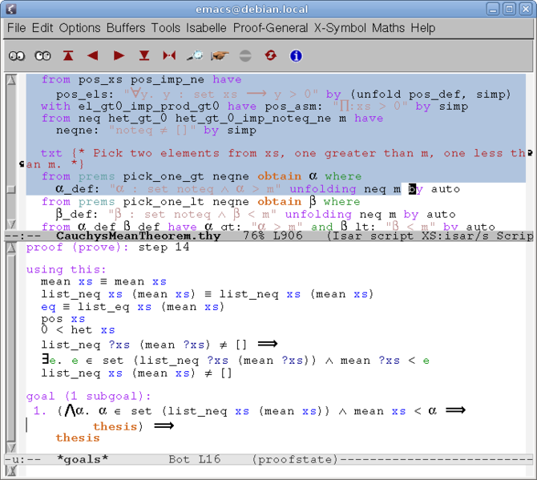537x480 pixels.
Task: Retract the buffer with the up-bar arrow
Action: [68, 56]
